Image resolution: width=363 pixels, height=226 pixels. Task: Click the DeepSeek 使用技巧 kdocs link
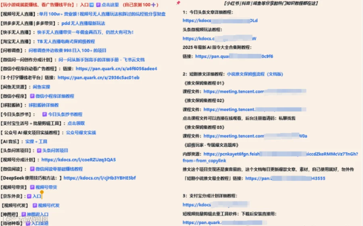100,178
